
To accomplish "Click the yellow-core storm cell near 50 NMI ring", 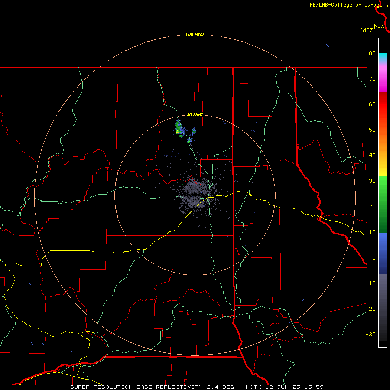I will [178, 128].
